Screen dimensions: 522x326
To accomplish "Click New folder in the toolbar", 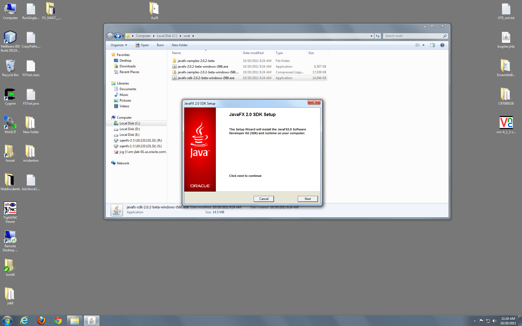I will tap(179, 45).
